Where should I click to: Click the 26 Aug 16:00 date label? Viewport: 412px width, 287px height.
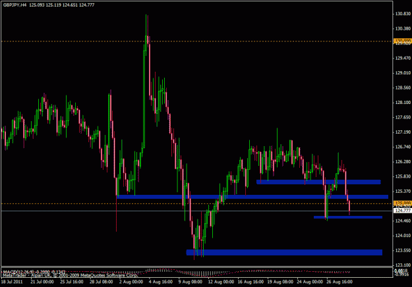[x=339, y=282]
